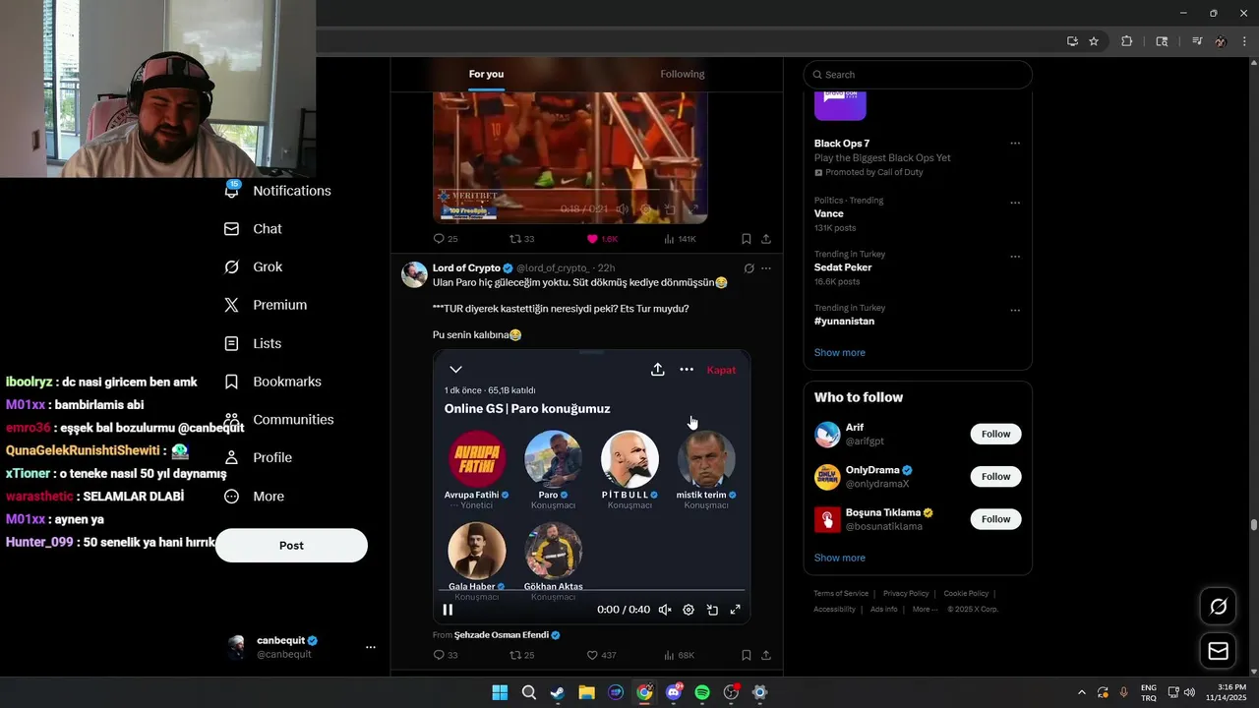The height and width of the screenshot is (708, 1259).
Task: Enter fullscreen on the embedded video
Action: [735, 610]
